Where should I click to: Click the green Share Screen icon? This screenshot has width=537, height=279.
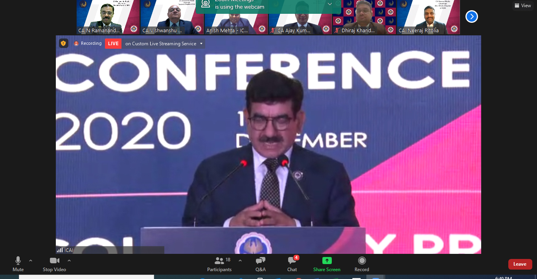pos(327,261)
